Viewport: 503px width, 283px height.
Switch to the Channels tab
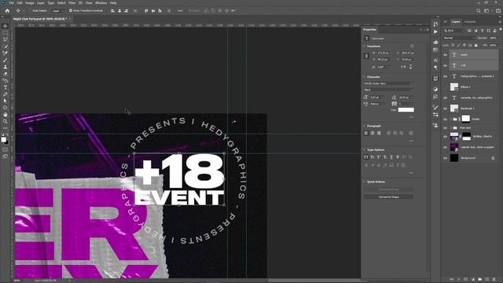[x=470, y=22]
